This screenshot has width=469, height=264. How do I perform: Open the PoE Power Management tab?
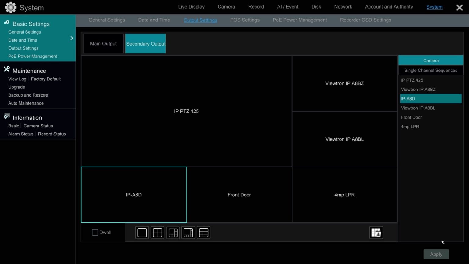point(299,20)
